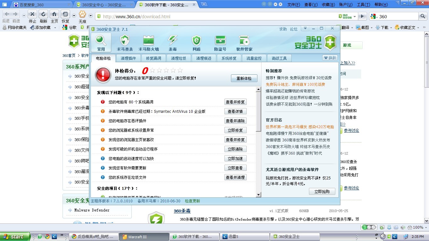Expand the dropdown arrow next to 前进

pyautogui.click(x=24, y=16)
